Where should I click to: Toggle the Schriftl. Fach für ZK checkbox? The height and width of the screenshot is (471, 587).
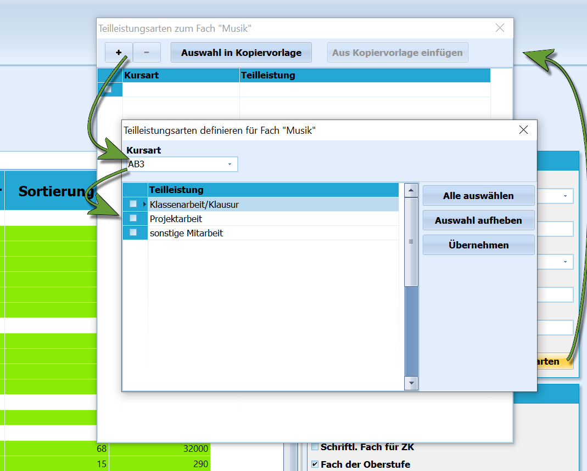(315, 446)
